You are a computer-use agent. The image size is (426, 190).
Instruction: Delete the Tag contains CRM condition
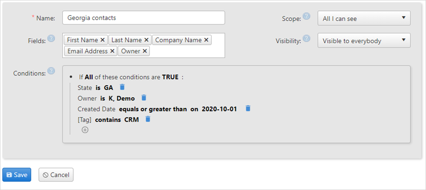(x=148, y=119)
